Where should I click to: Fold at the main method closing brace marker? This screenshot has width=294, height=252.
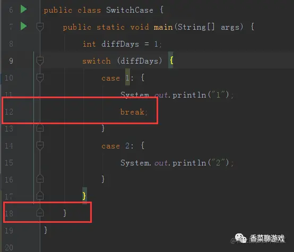click(x=40, y=212)
